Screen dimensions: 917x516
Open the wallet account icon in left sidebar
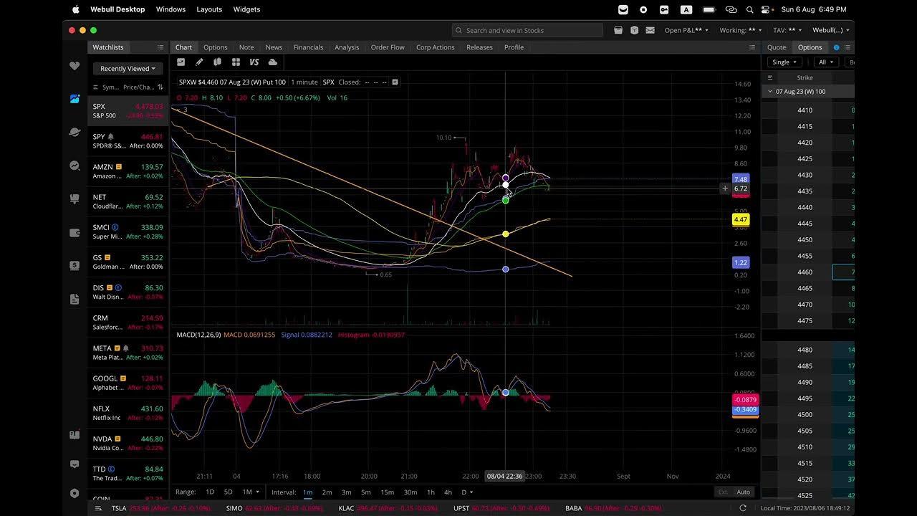pyautogui.click(x=75, y=232)
